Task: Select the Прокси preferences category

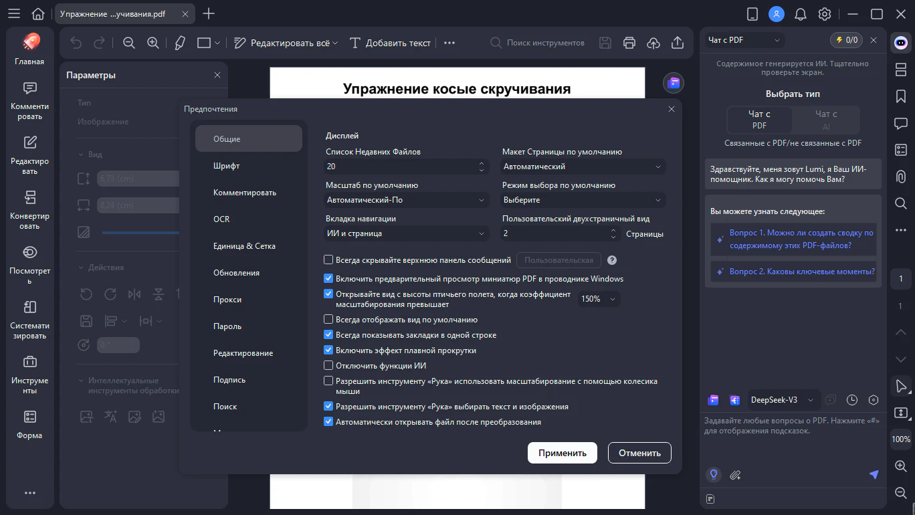Action: (249, 299)
